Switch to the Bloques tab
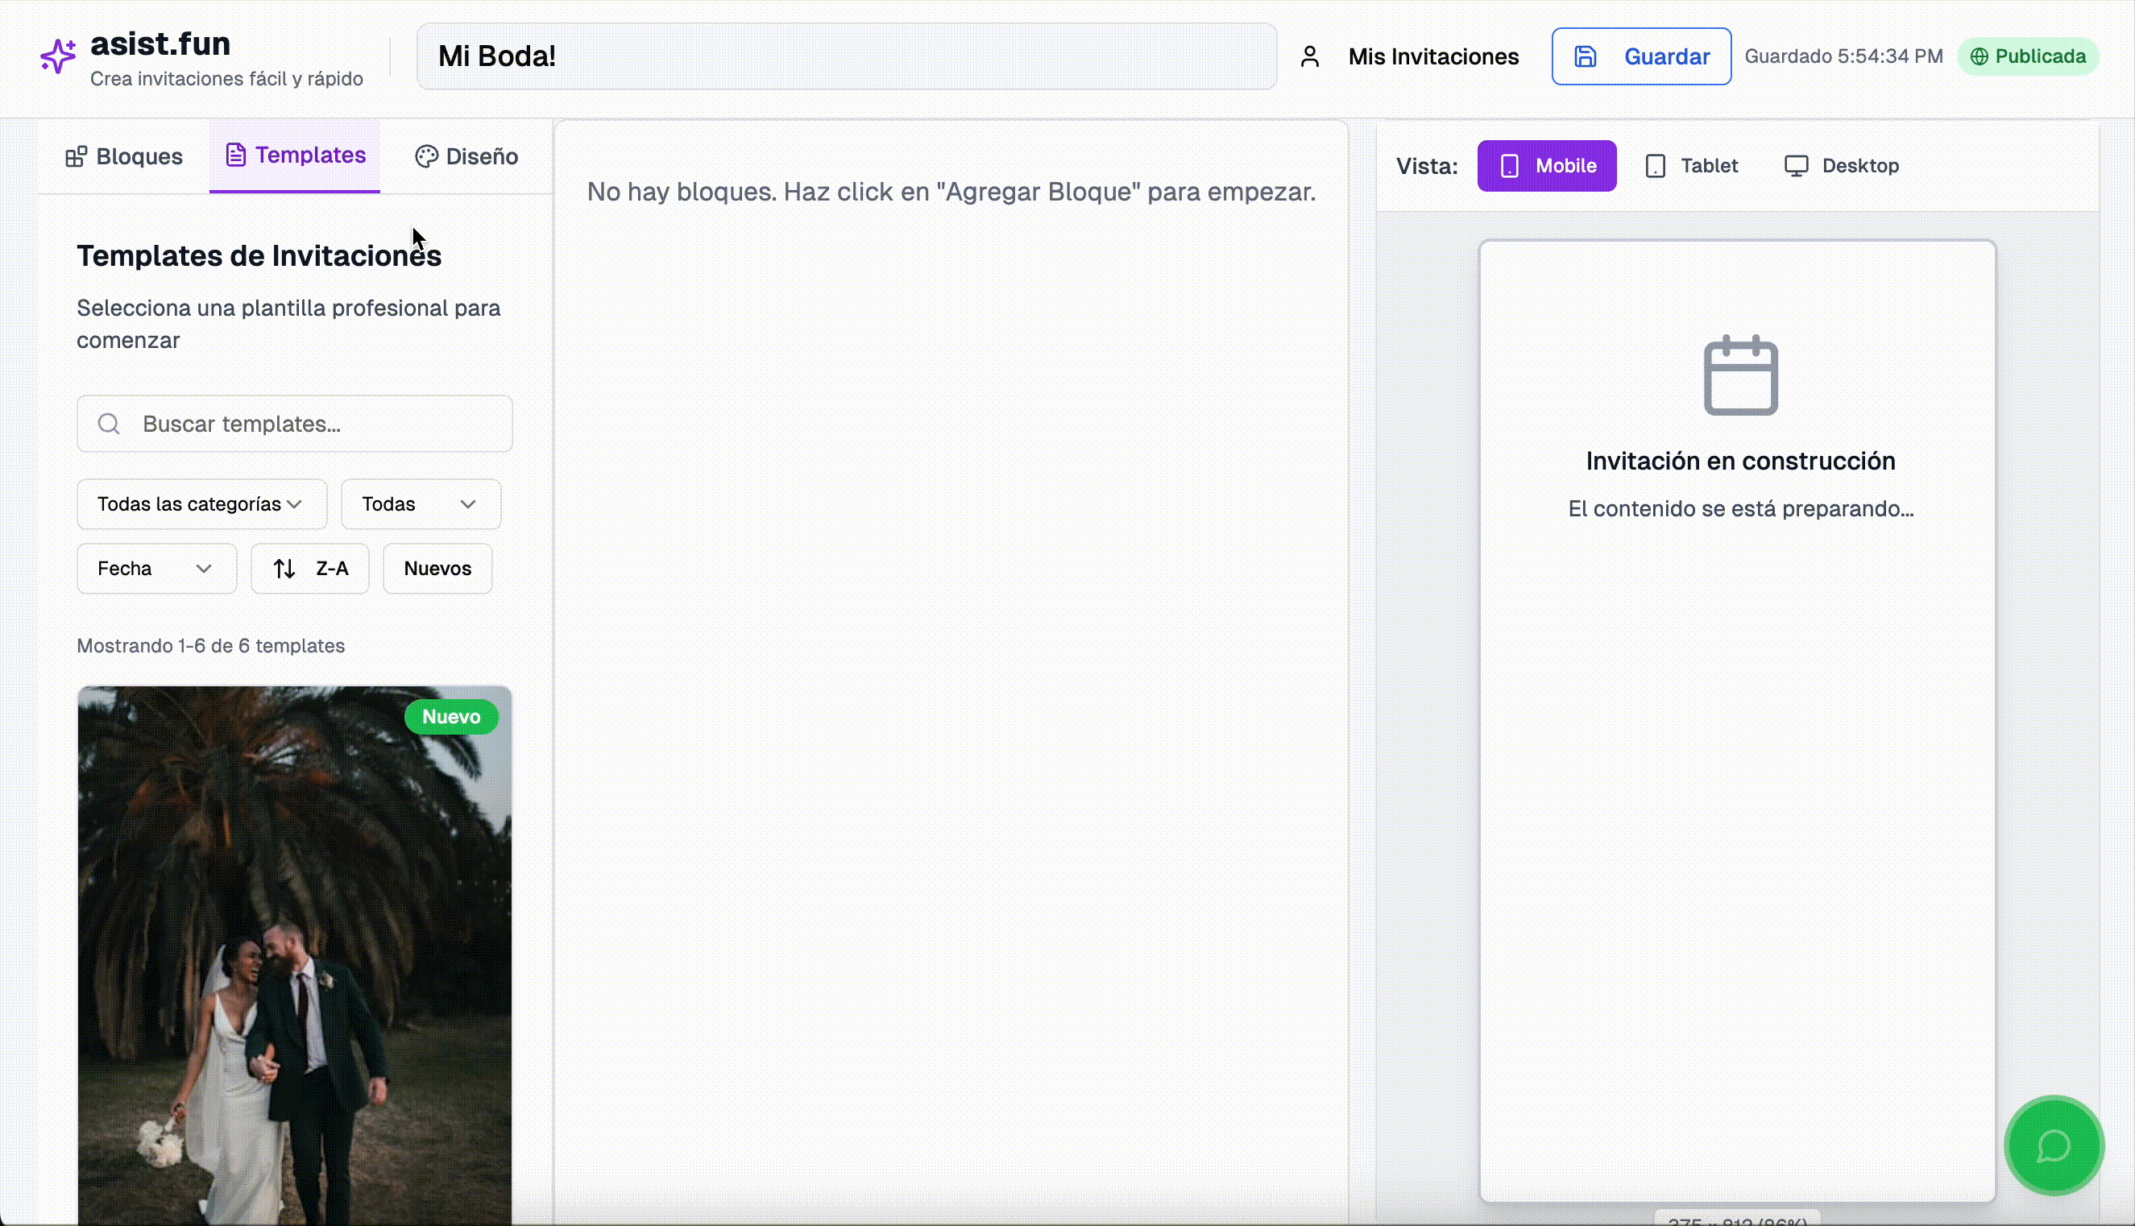The width and height of the screenshot is (2135, 1226). [124, 156]
